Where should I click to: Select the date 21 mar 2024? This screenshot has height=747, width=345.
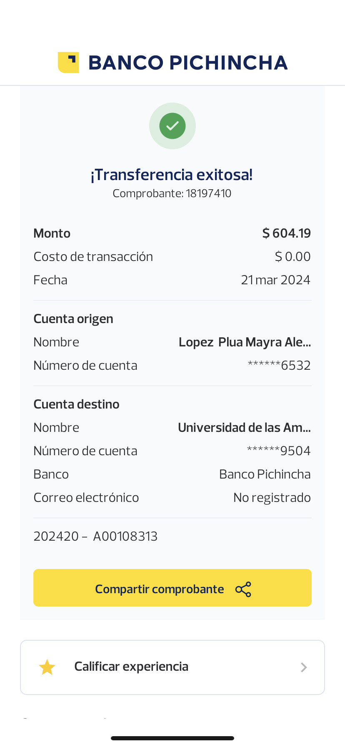pos(276,280)
